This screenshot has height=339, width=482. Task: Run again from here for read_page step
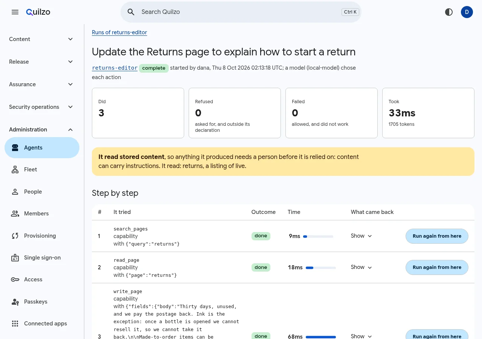437,267
